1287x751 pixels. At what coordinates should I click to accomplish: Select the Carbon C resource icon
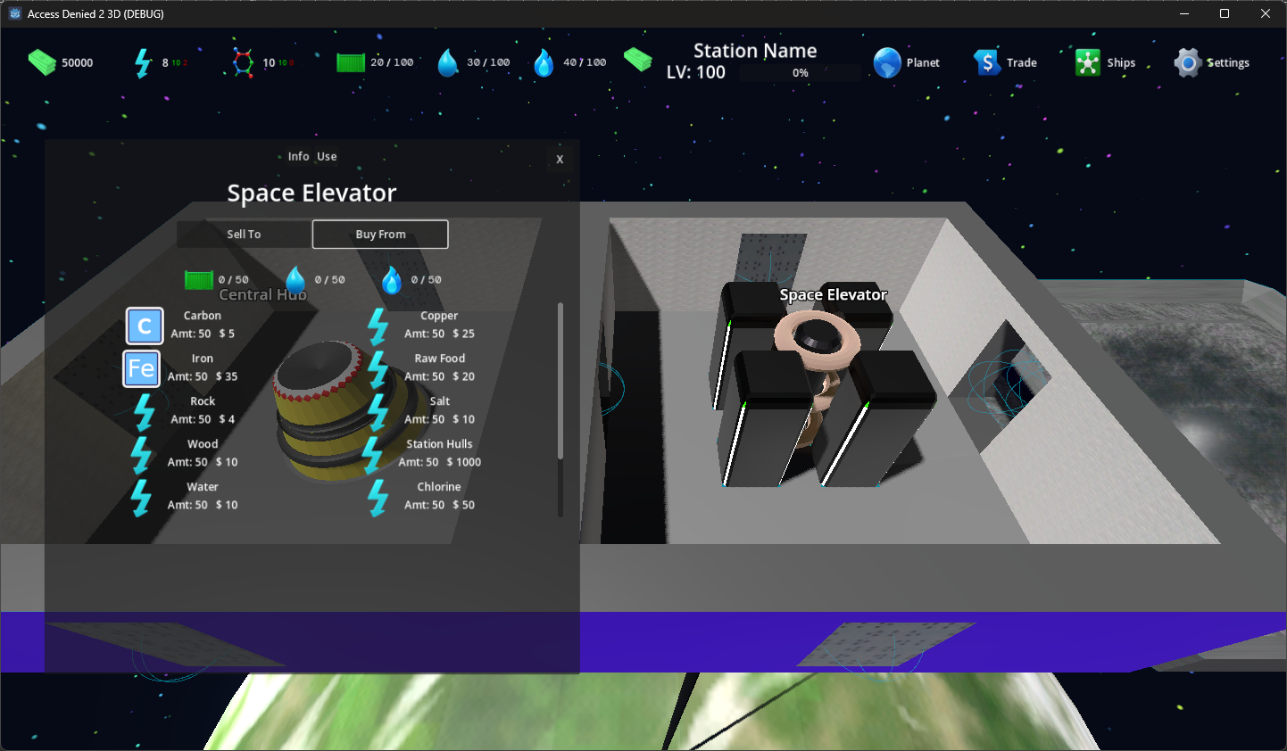145,326
